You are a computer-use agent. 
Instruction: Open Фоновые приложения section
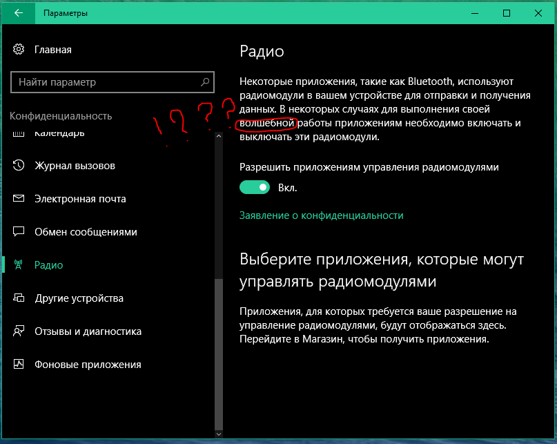click(x=108, y=364)
